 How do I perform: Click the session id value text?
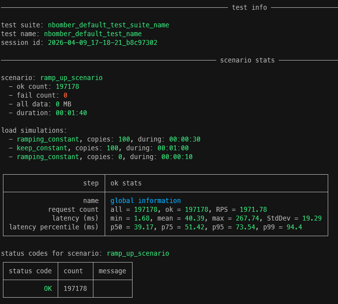102,42
